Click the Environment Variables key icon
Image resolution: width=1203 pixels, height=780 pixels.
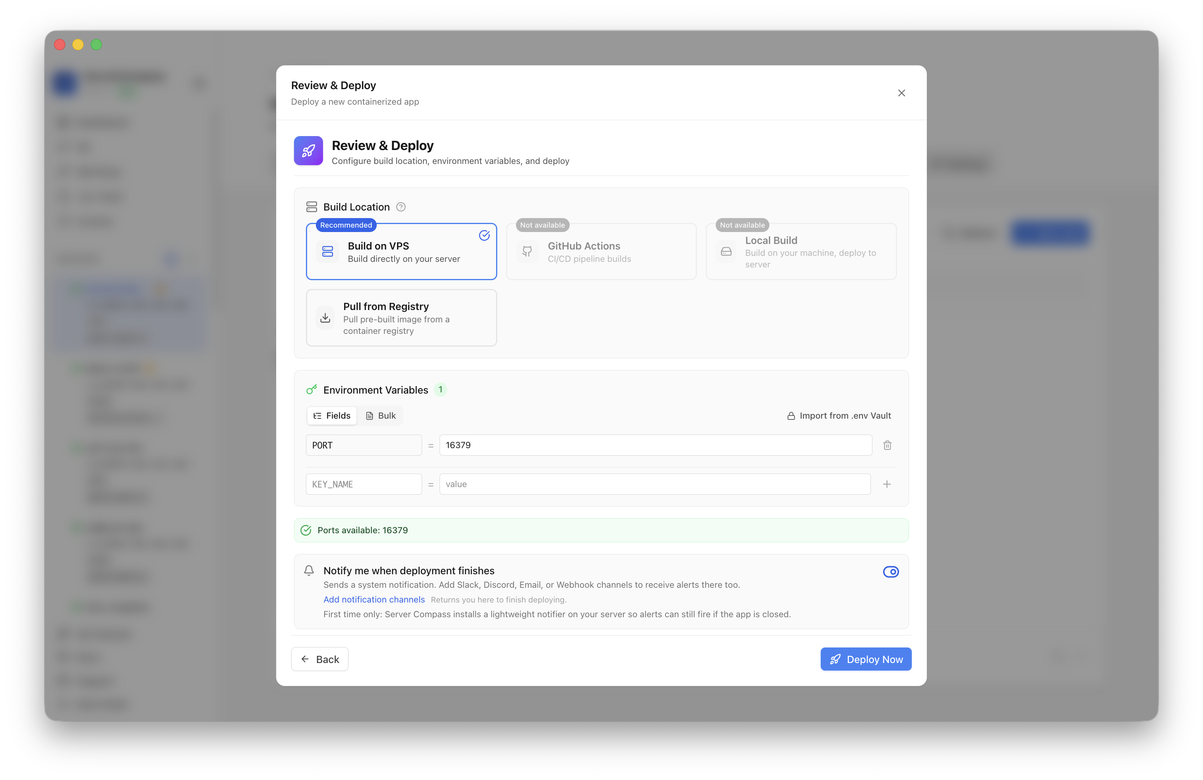point(311,389)
